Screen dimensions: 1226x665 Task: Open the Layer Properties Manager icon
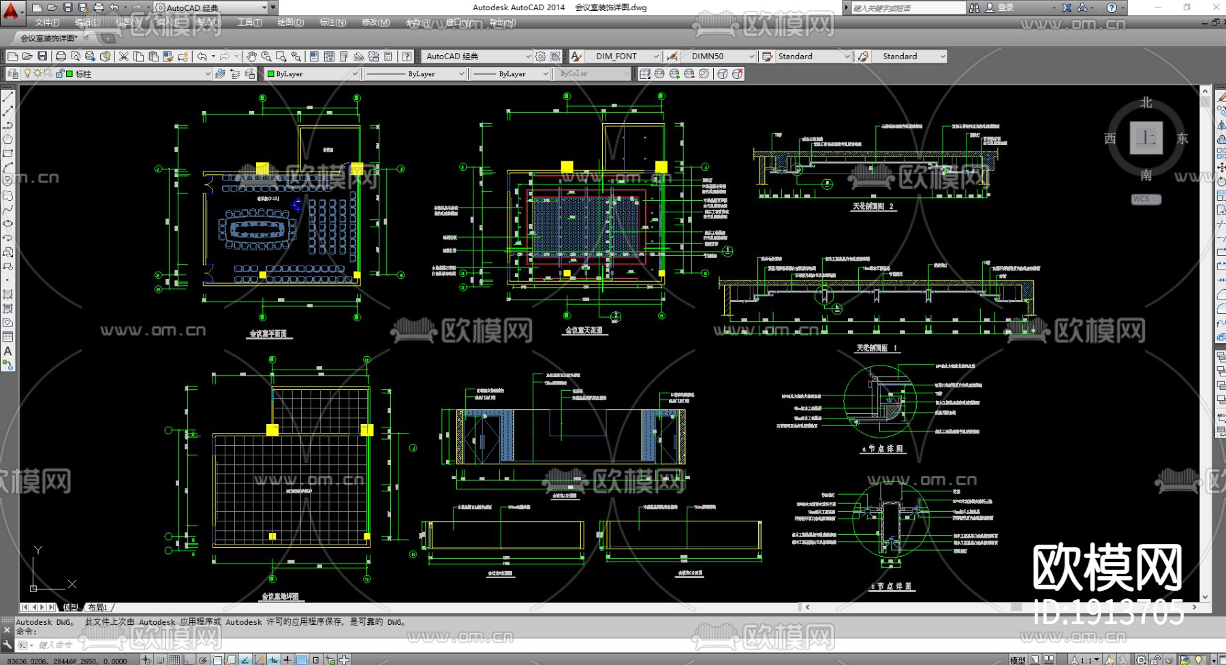point(13,74)
